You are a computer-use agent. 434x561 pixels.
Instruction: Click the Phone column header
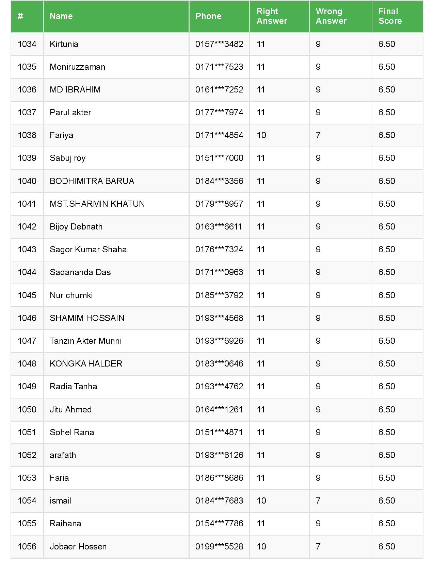[x=208, y=16]
